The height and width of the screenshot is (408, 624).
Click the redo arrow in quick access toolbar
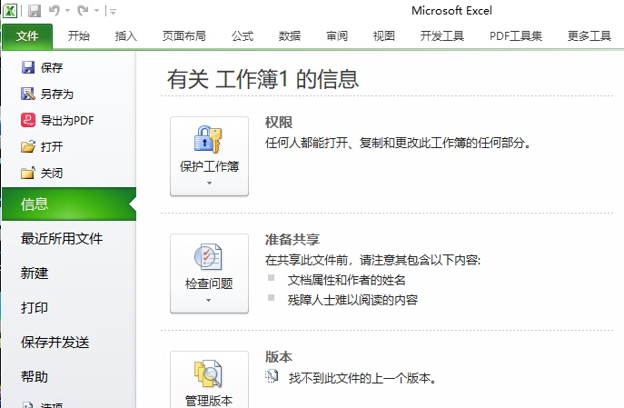click(83, 11)
